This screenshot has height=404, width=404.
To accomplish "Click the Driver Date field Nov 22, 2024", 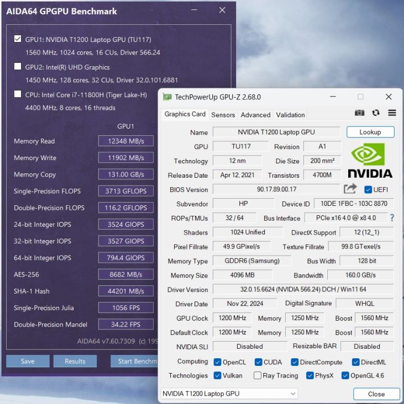I will pyautogui.click(x=245, y=304).
